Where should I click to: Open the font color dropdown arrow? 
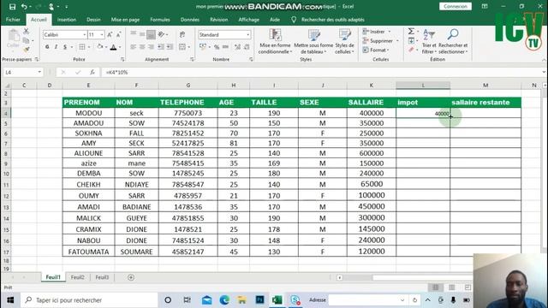(x=120, y=47)
